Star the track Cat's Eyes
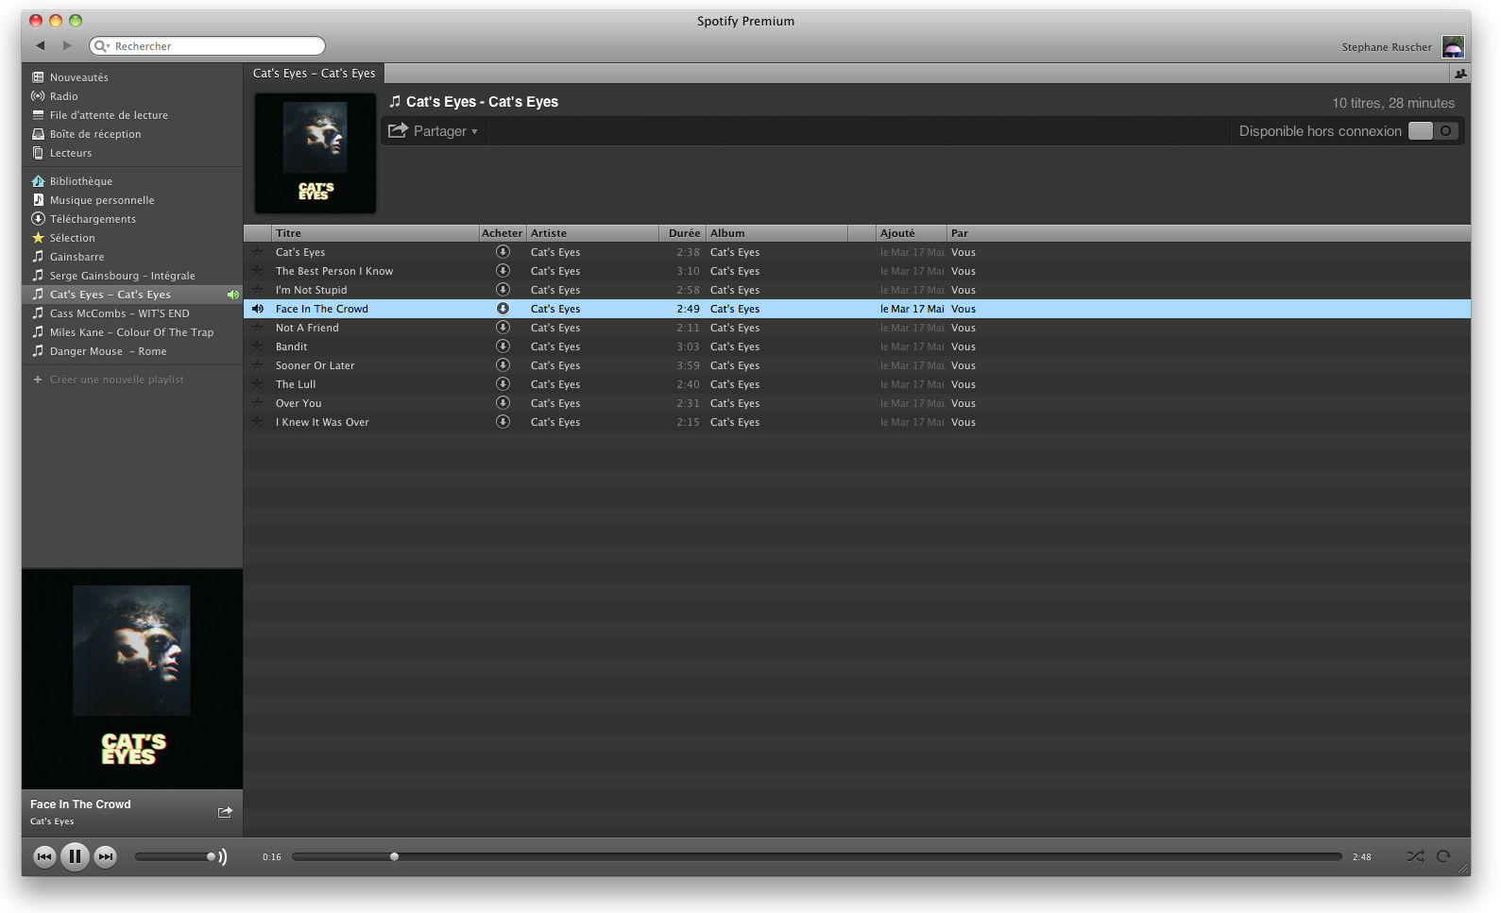This screenshot has height=913, width=1501. 257,252
